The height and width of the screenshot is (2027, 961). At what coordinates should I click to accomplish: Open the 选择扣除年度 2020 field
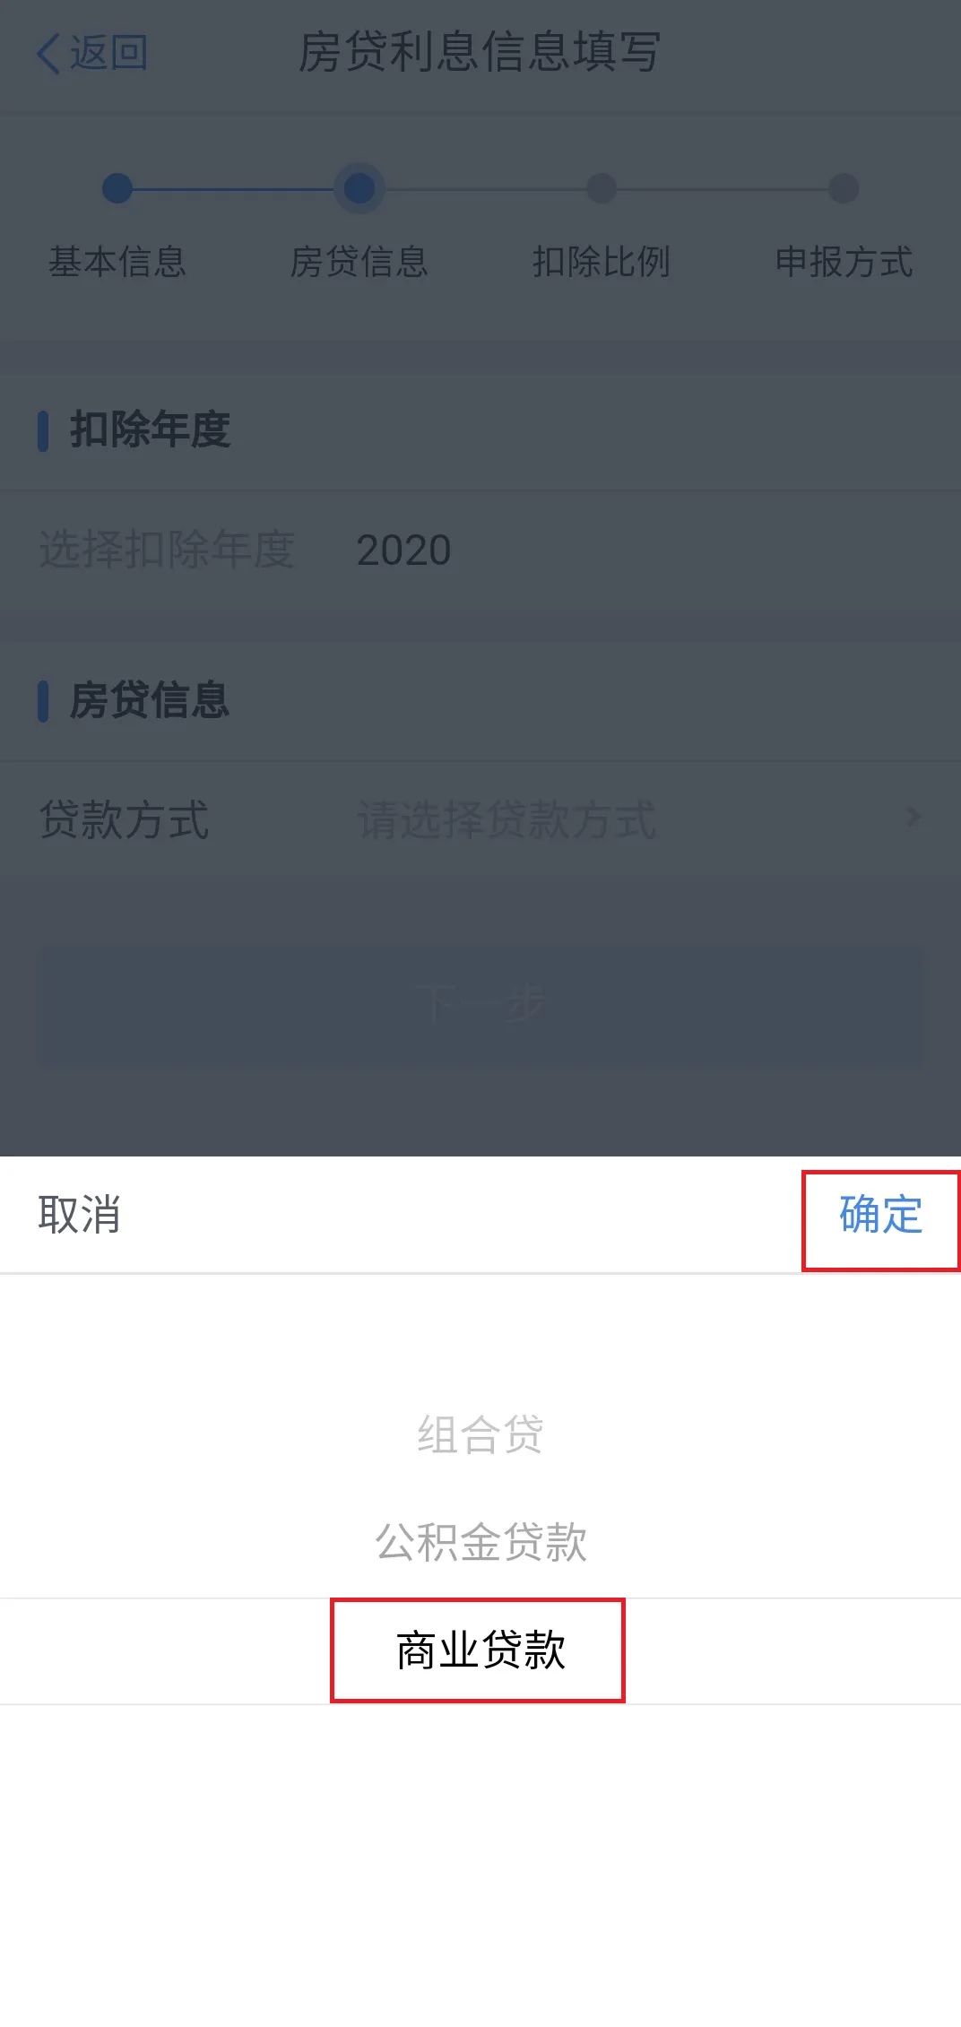pyautogui.click(x=480, y=550)
